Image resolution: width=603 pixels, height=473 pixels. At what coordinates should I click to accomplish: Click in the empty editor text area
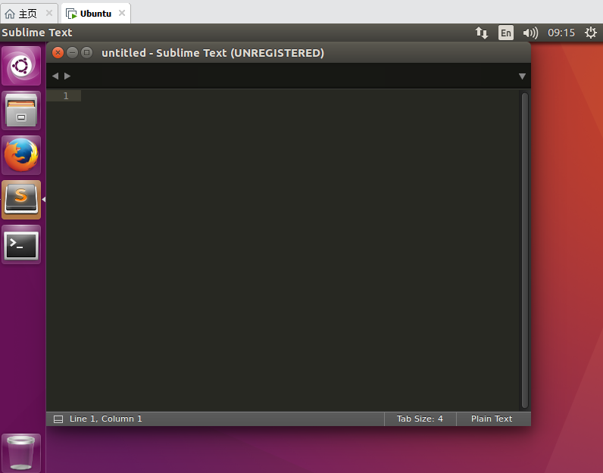(300, 250)
